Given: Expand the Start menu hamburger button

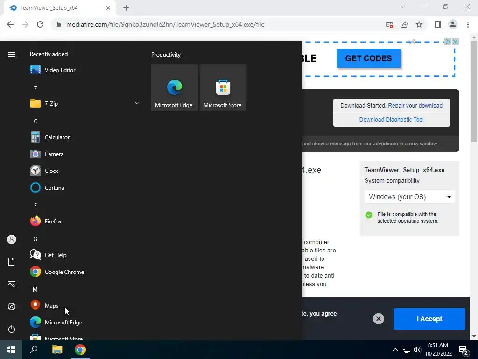Looking at the screenshot, I should click(12, 54).
